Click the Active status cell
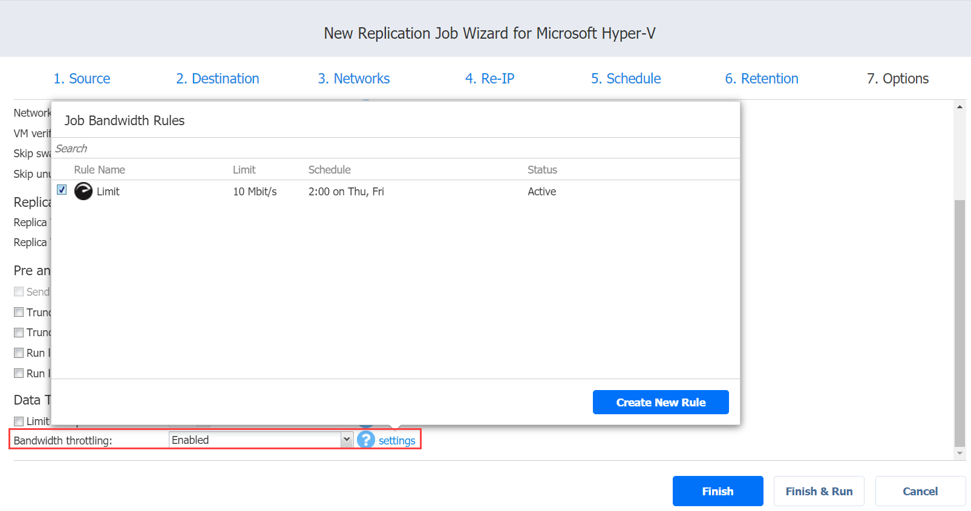This screenshot has height=511, width=971. click(x=541, y=192)
